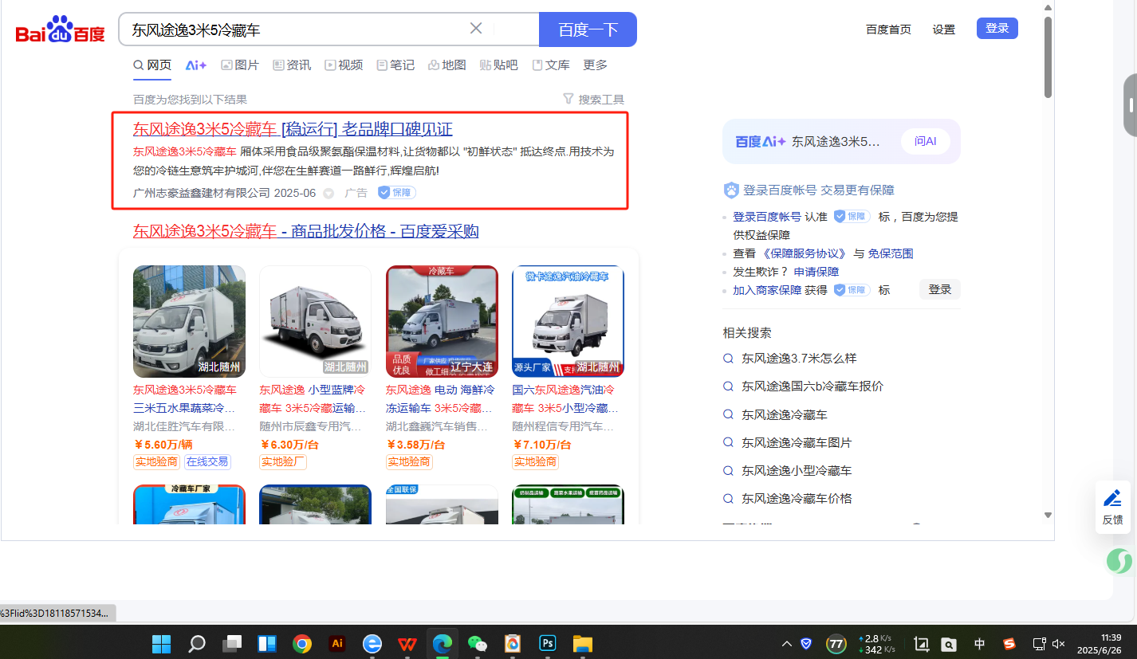Clear the search box with the X icon

pos(476,29)
